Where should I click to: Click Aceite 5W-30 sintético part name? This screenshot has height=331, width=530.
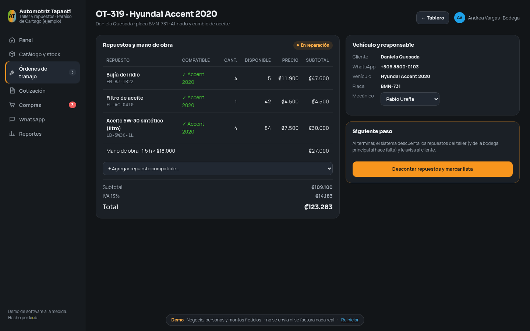(135, 124)
